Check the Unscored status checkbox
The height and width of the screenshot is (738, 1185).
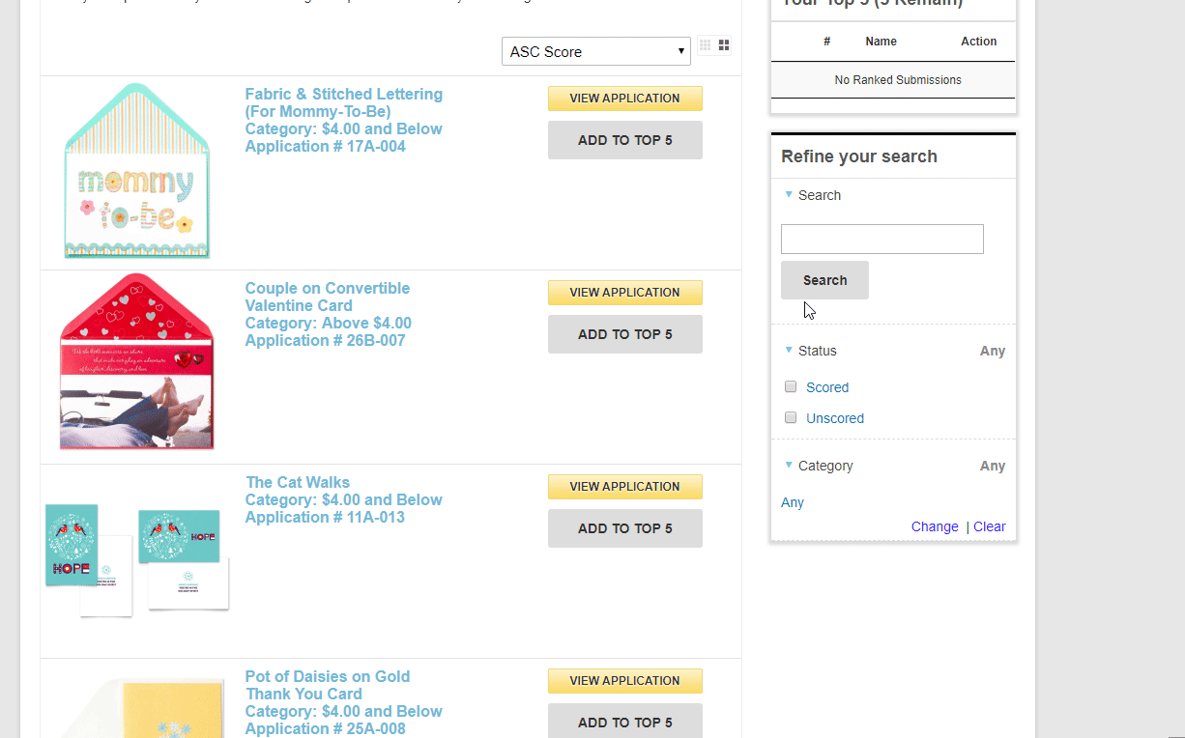(x=791, y=418)
